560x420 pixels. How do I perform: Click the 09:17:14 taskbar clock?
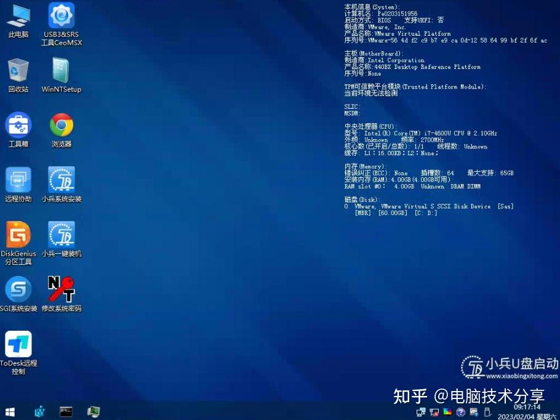point(527,407)
